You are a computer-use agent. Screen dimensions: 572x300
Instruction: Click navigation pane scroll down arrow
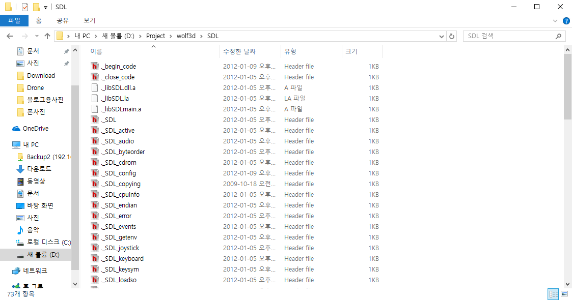(x=75, y=284)
